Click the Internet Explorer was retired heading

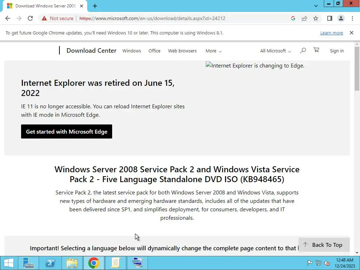98,88
